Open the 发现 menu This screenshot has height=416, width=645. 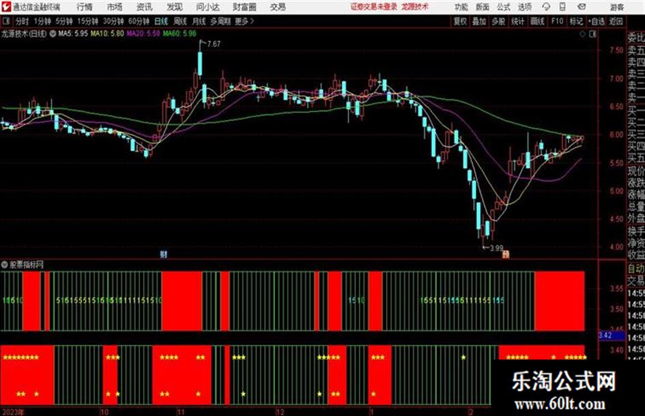tap(175, 7)
